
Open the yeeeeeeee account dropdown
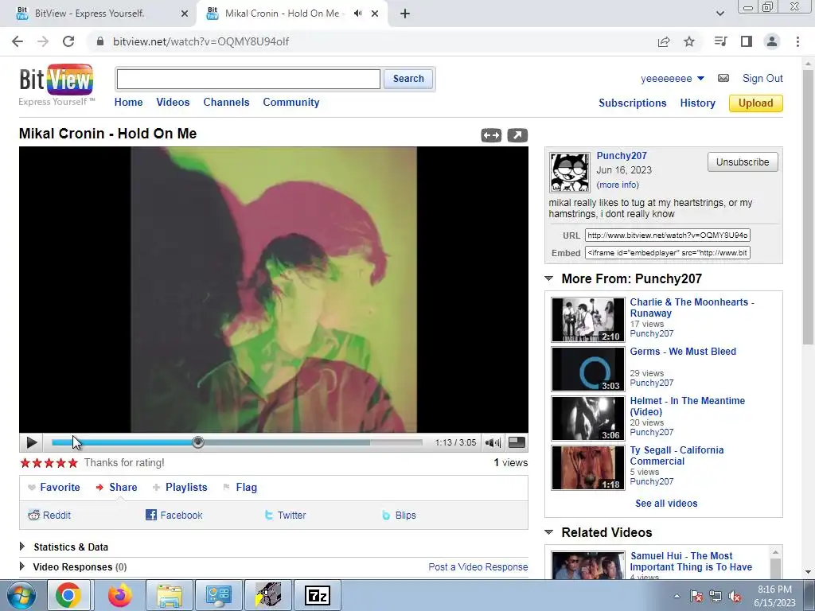click(x=673, y=79)
